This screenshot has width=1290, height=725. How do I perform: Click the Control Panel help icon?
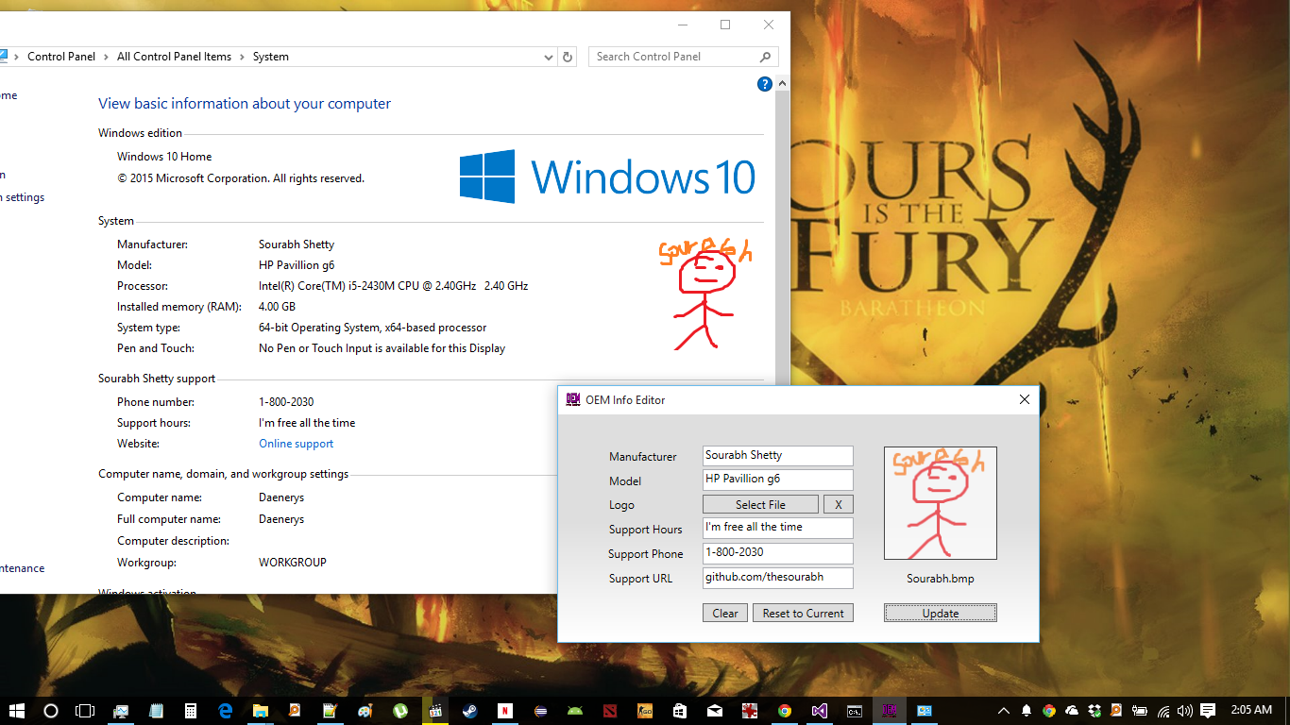765,84
